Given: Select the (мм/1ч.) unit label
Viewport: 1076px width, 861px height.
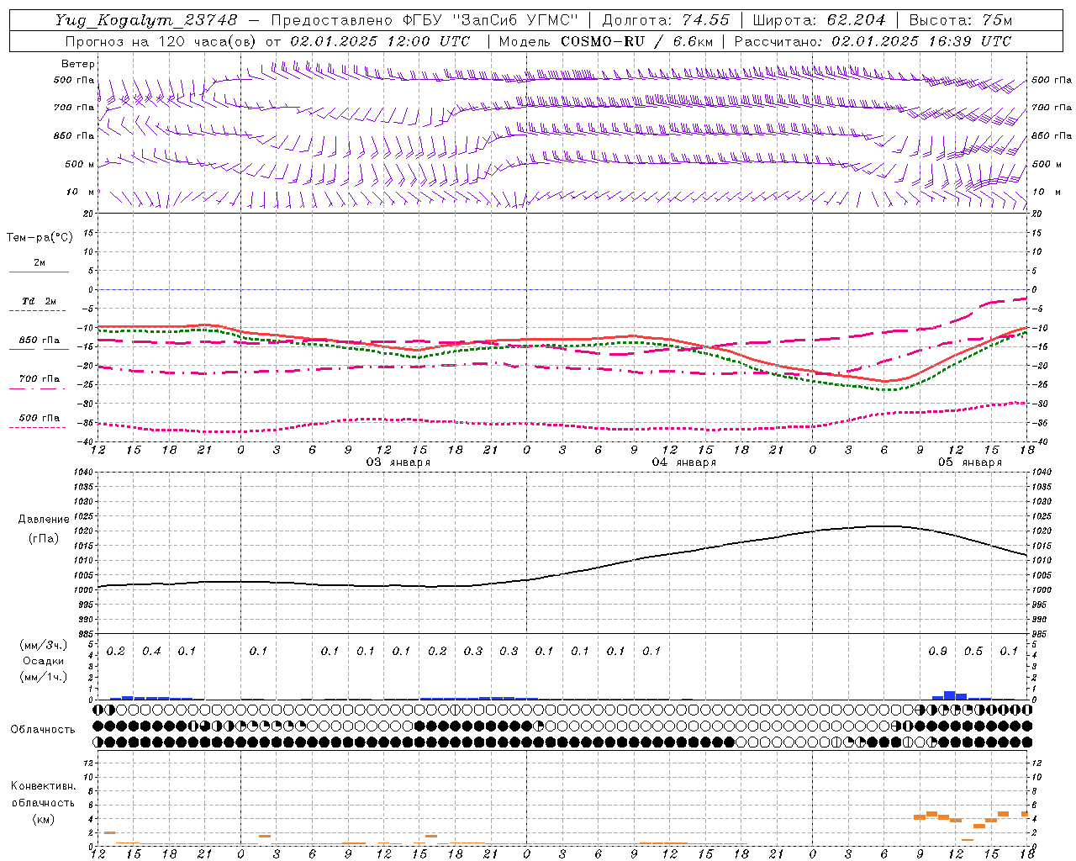Looking at the screenshot, I should click(44, 677).
